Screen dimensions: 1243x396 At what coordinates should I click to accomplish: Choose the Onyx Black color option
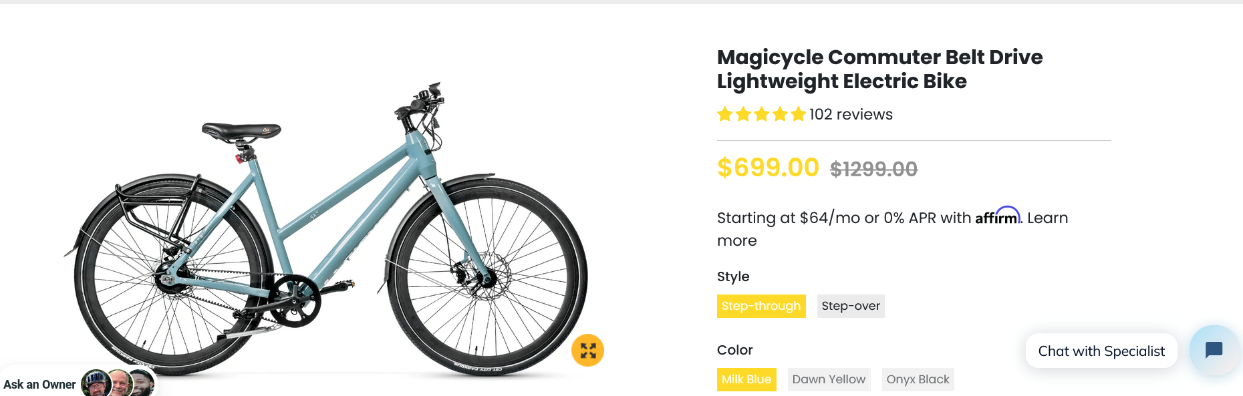click(x=918, y=379)
